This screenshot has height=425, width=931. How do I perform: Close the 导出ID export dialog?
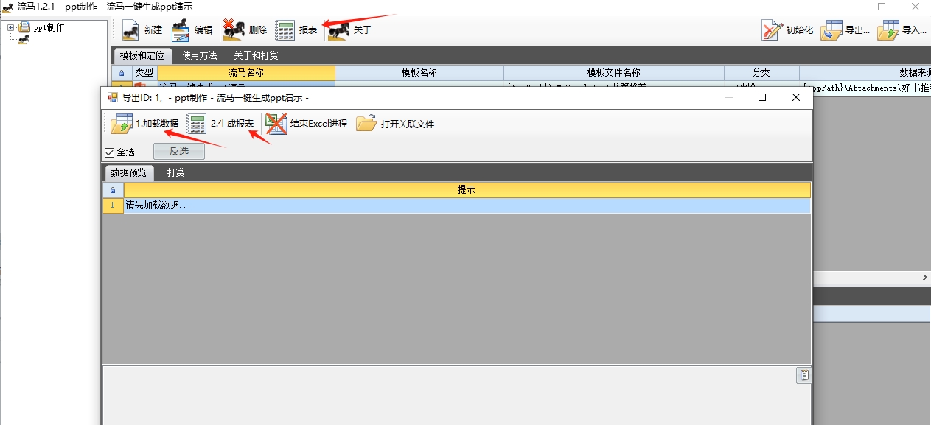[796, 97]
